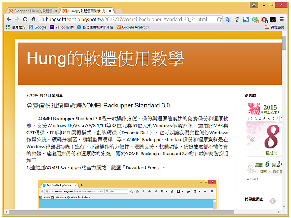Go back to the previous page
Viewport: 291px width, 218px height.
pyautogui.click(x=9, y=19)
